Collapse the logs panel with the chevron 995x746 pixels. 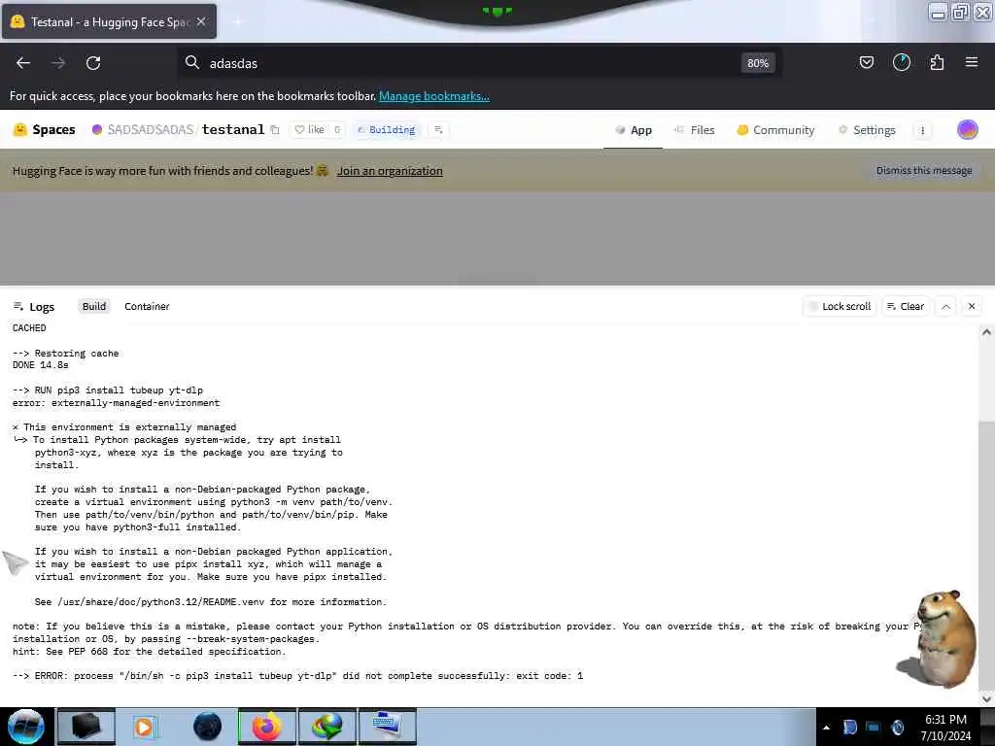[945, 306]
